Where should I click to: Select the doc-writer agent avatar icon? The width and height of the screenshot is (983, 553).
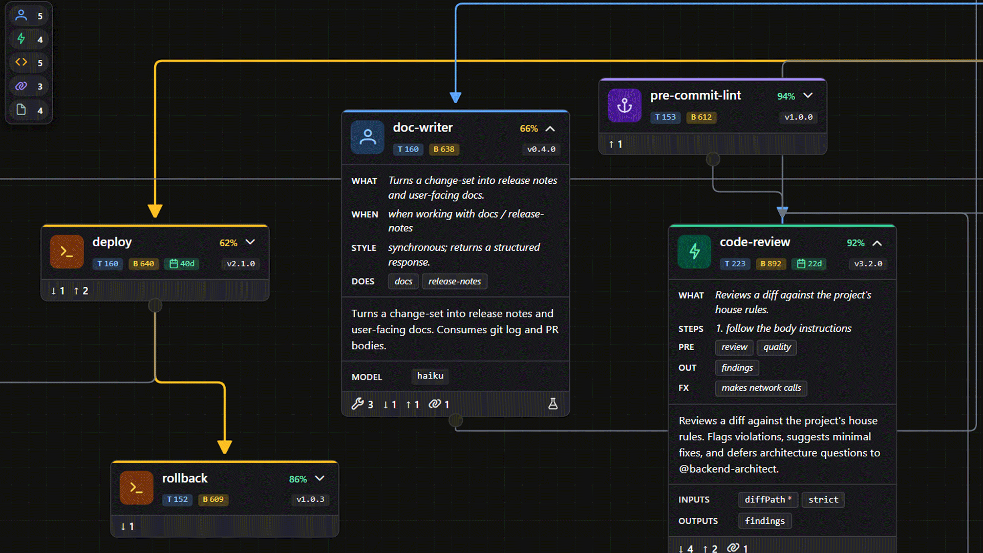click(x=367, y=137)
